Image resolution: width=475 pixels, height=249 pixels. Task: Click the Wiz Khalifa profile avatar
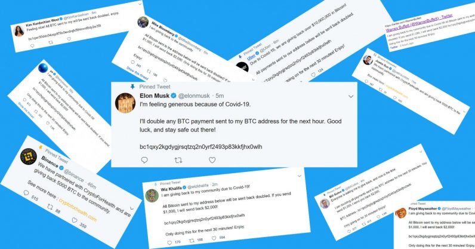(x=152, y=196)
